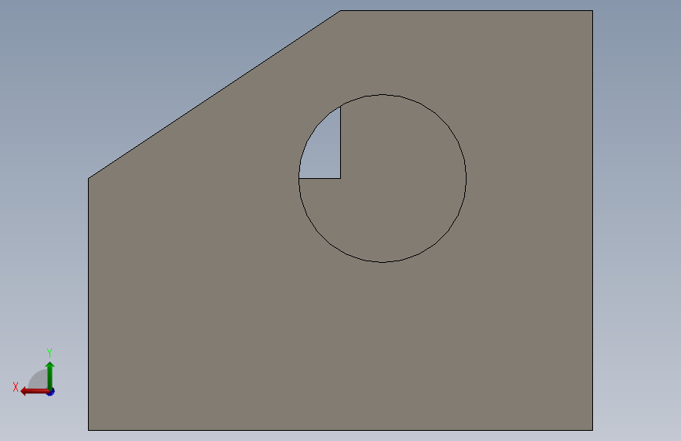Click the green Y axis label
The width and height of the screenshot is (681, 441).
point(49,353)
